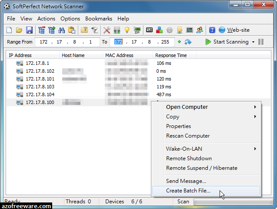Expand the Copy submenu arrow
Viewport: 277px width, 209px height.
(x=255, y=117)
